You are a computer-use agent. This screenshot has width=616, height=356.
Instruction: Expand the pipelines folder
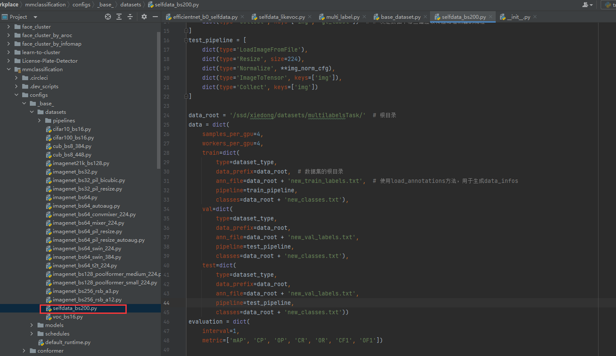click(x=39, y=121)
